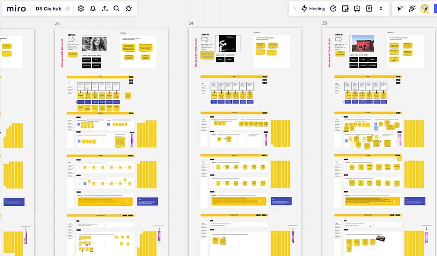This screenshot has height=256, width=437.
Task: Select the Fernando name tag
Action: pyautogui.click(x=86, y=60)
